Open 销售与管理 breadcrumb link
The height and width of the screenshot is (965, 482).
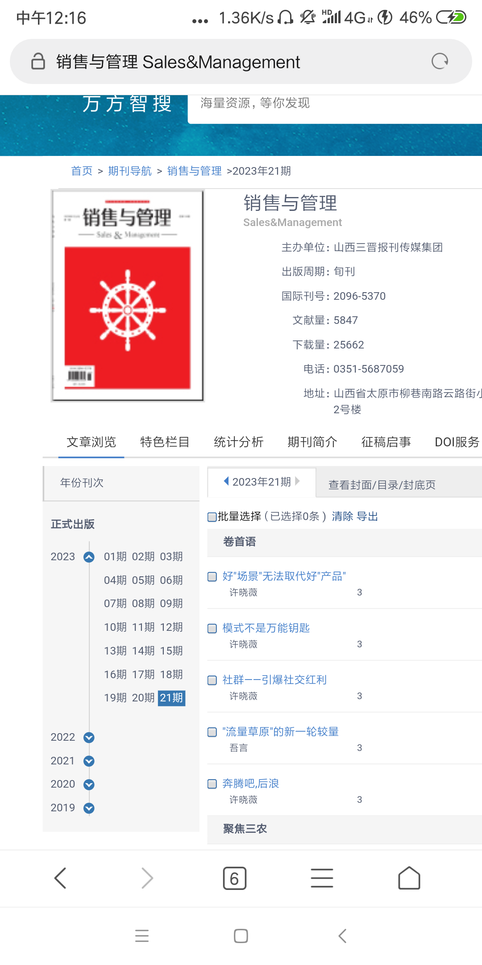click(x=195, y=171)
